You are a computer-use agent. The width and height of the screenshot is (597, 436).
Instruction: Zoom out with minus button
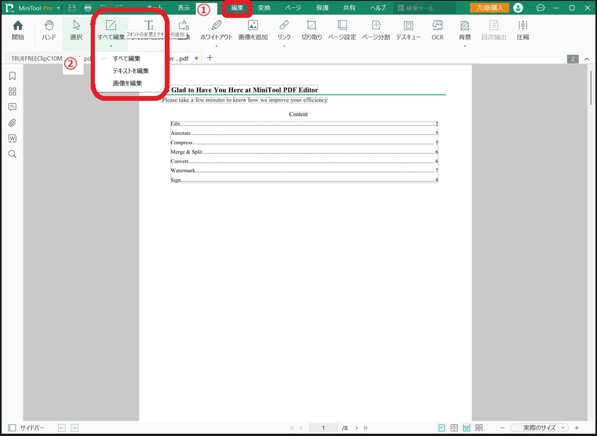502,428
